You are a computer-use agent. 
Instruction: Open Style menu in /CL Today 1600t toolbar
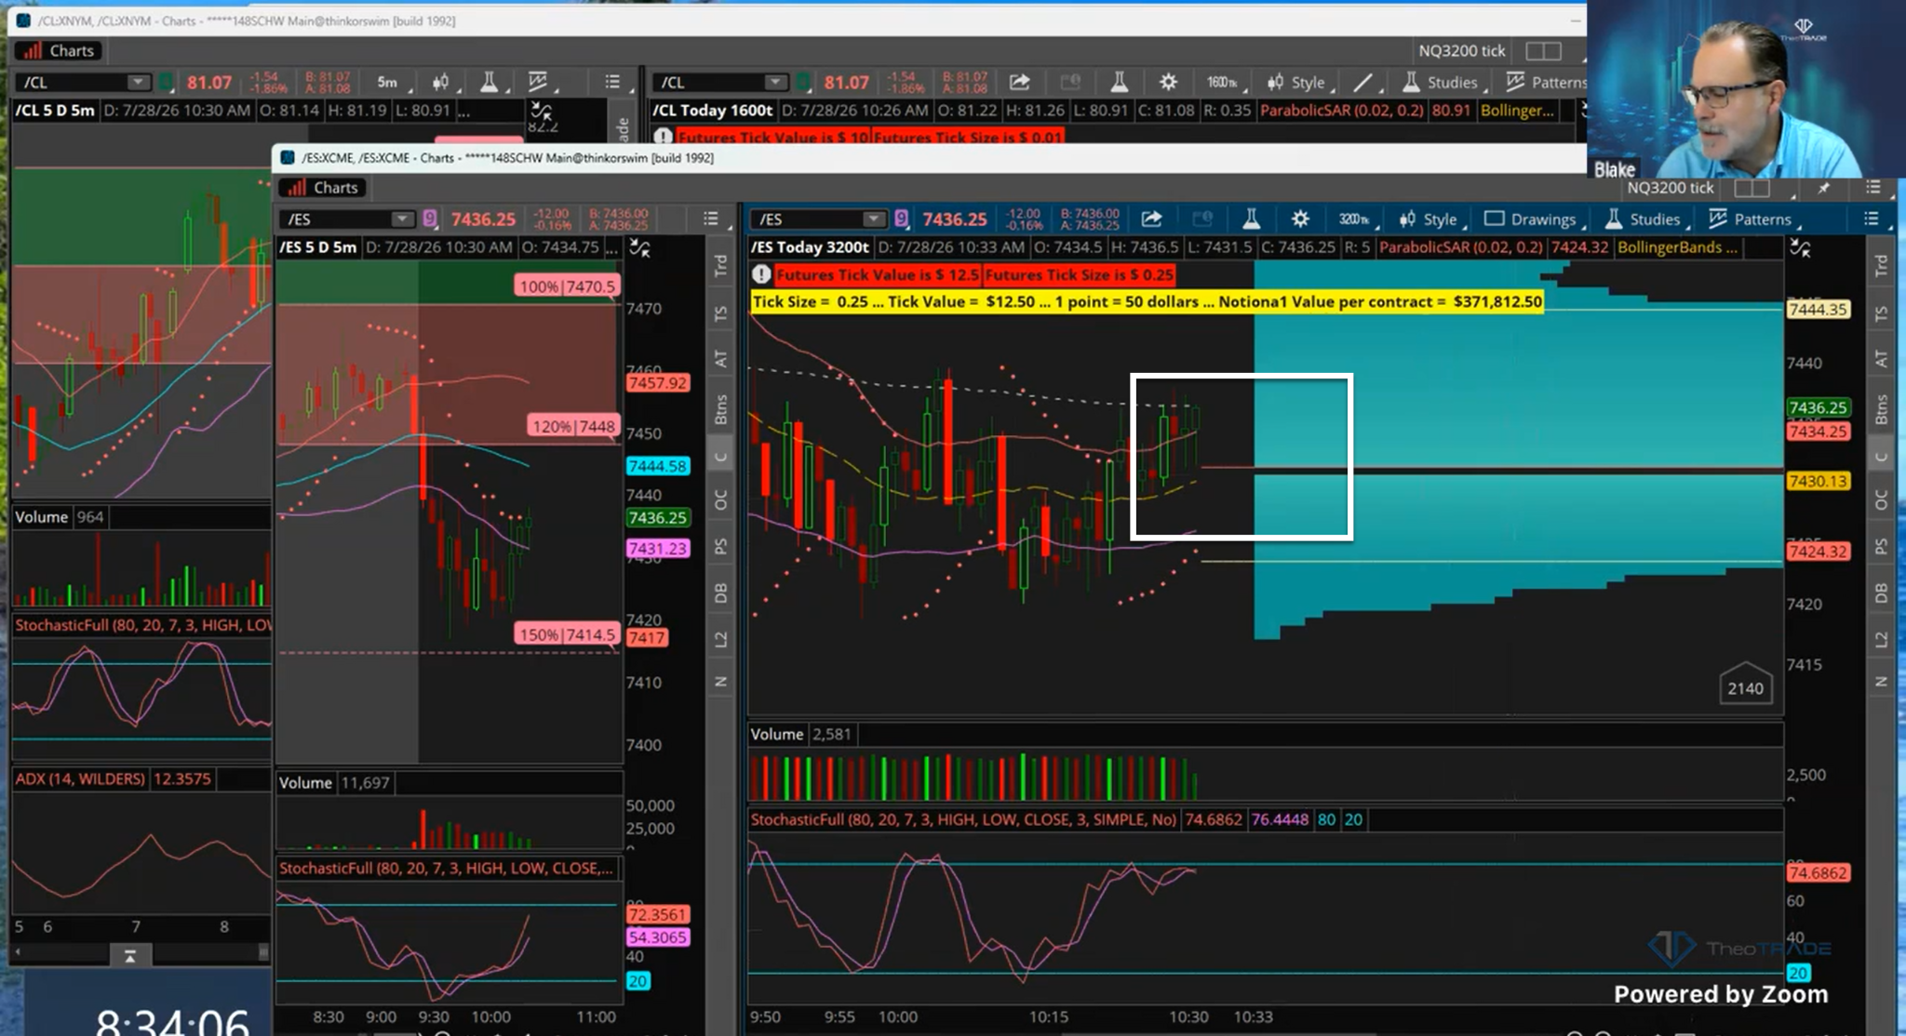pyautogui.click(x=1296, y=82)
